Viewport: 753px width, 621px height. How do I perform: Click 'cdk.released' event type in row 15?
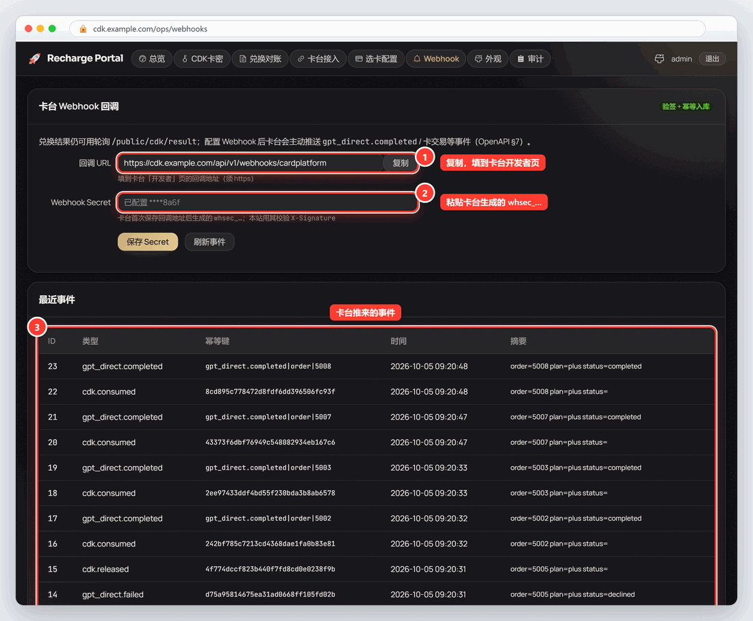click(105, 569)
